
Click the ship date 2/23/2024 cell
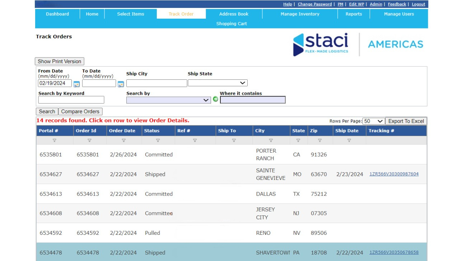coord(350,174)
